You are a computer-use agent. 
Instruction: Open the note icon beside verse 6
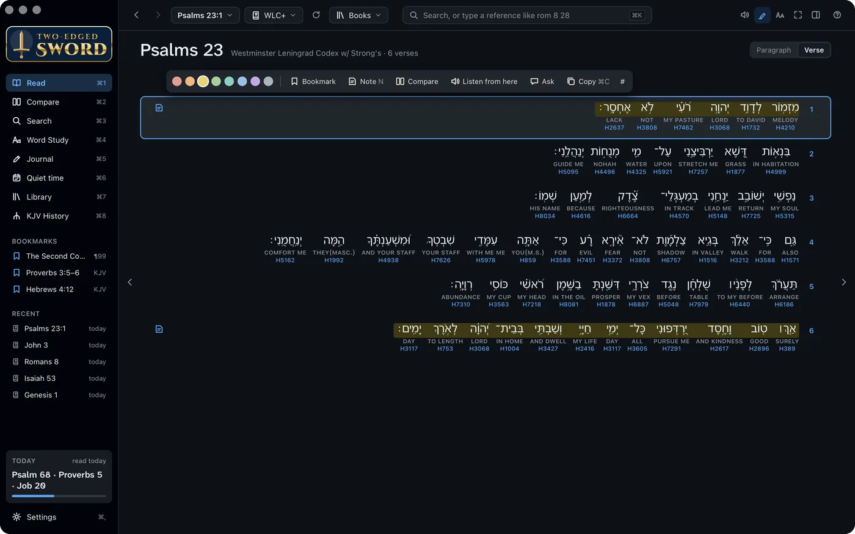159,330
